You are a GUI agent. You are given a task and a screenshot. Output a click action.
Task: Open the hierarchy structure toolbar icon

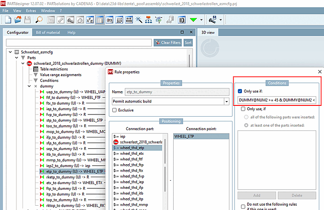[x=149, y=20]
